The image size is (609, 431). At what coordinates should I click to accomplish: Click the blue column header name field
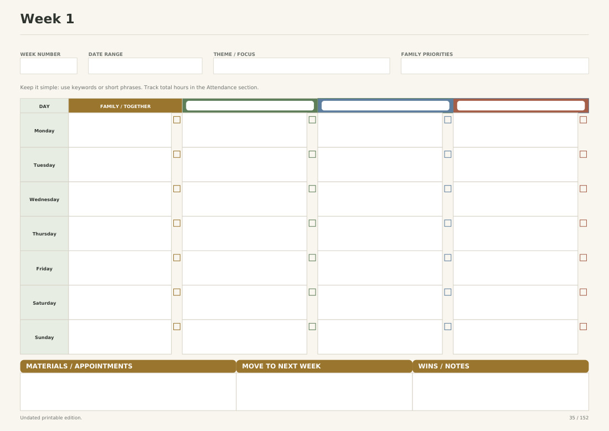click(x=385, y=106)
